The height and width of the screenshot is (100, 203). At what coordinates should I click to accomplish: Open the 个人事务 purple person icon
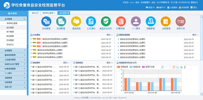tap(136, 21)
